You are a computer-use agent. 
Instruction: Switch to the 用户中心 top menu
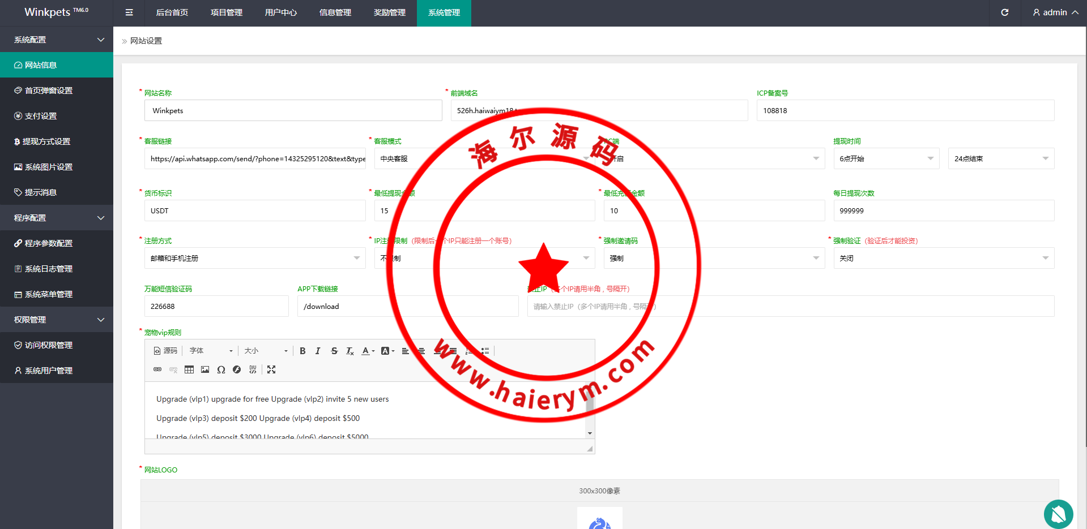(x=280, y=12)
